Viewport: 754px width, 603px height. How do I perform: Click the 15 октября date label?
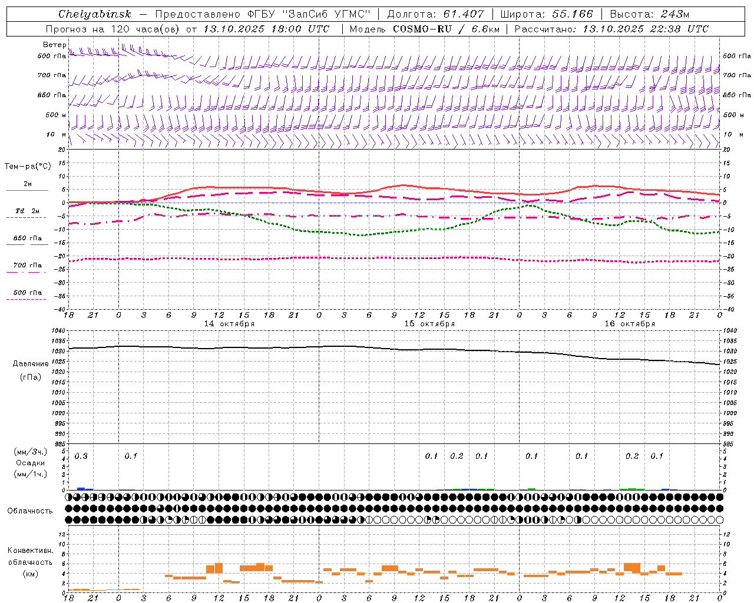[429, 324]
